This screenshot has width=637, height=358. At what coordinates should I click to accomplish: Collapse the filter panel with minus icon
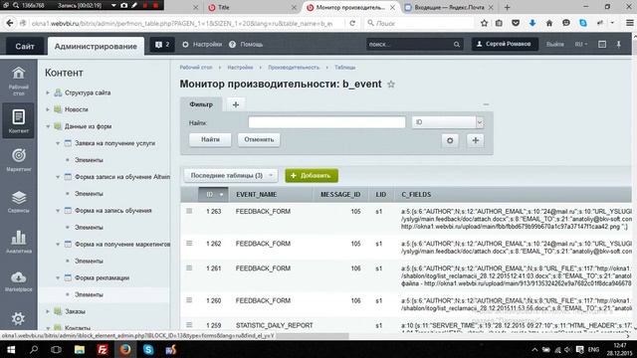point(486,104)
